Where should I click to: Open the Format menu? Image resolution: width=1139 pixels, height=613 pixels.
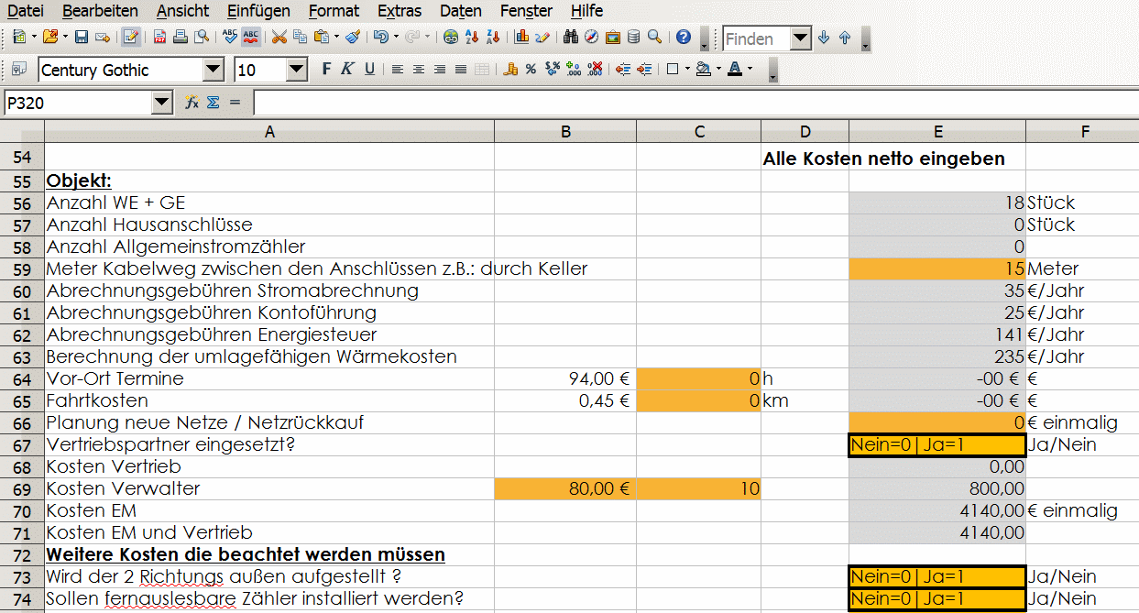pos(334,11)
